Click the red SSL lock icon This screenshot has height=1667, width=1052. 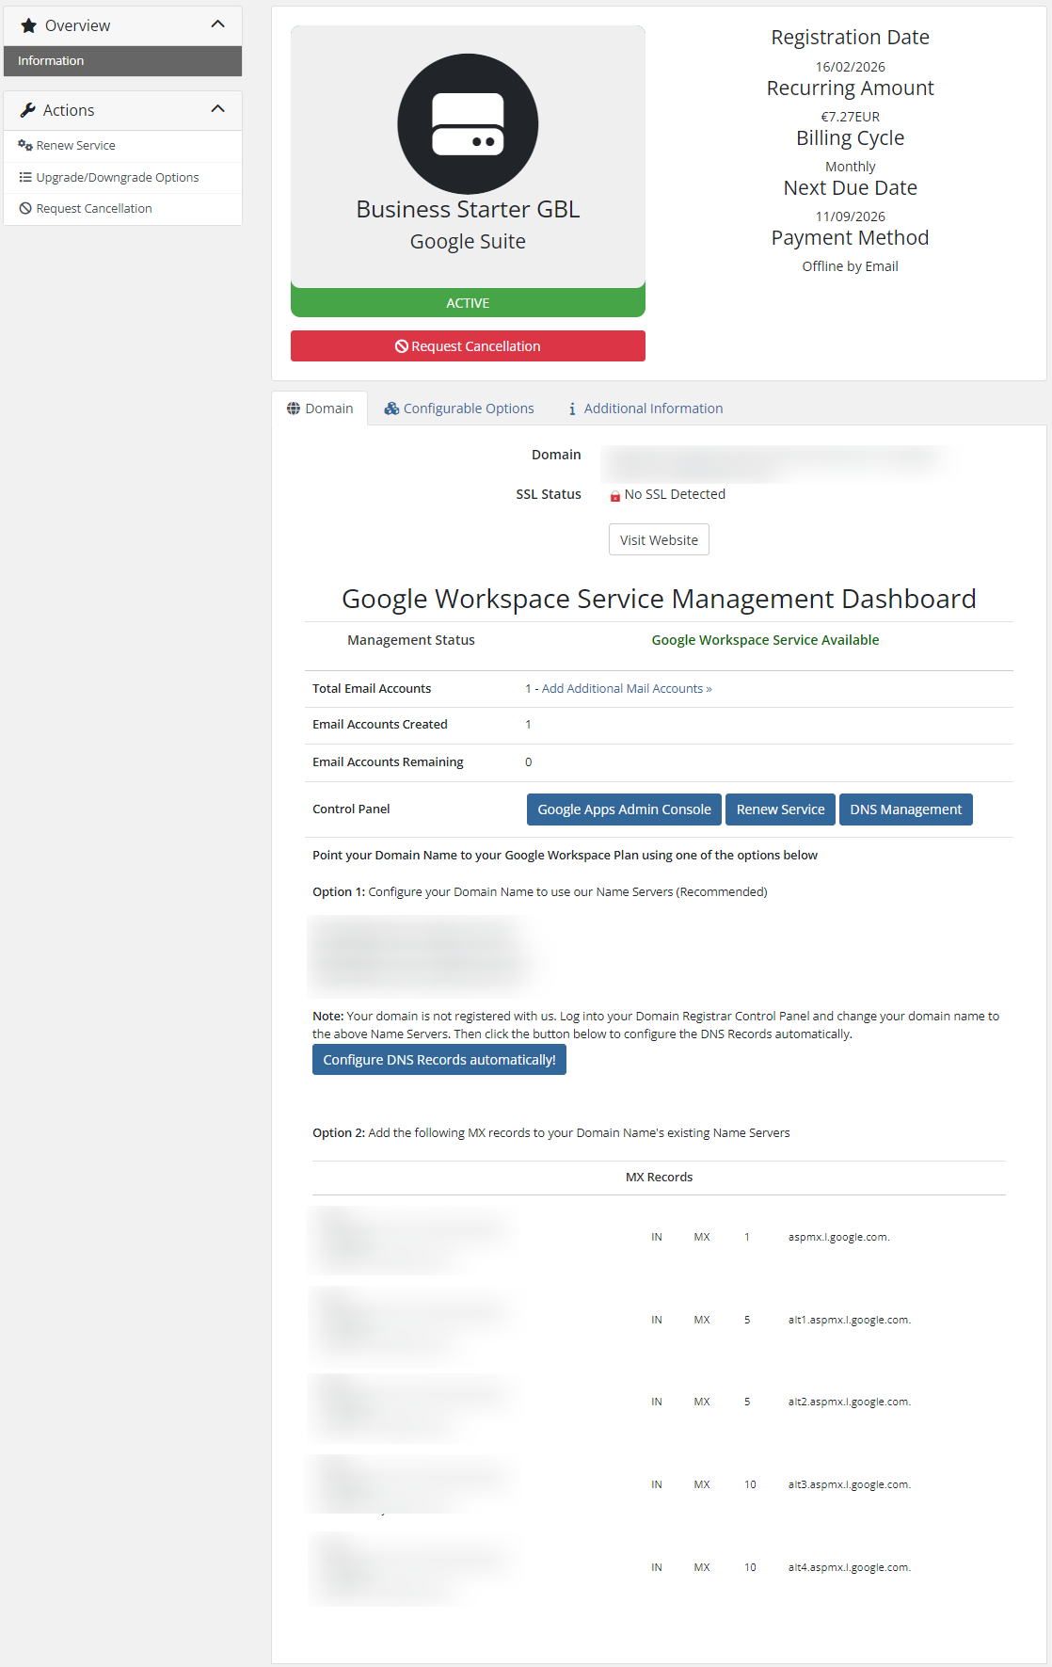click(x=615, y=495)
